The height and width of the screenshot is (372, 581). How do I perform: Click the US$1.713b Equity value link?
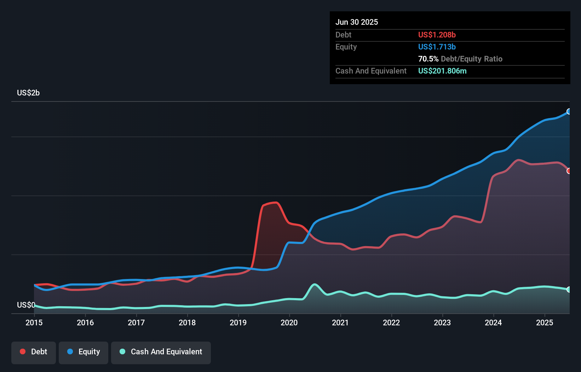[x=437, y=47]
